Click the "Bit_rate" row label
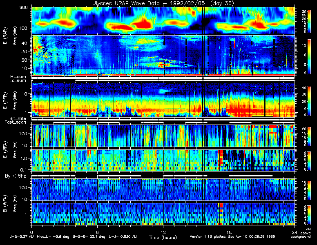Image resolution: width=317 pixels, height=245 pixels. [x=18, y=118]
